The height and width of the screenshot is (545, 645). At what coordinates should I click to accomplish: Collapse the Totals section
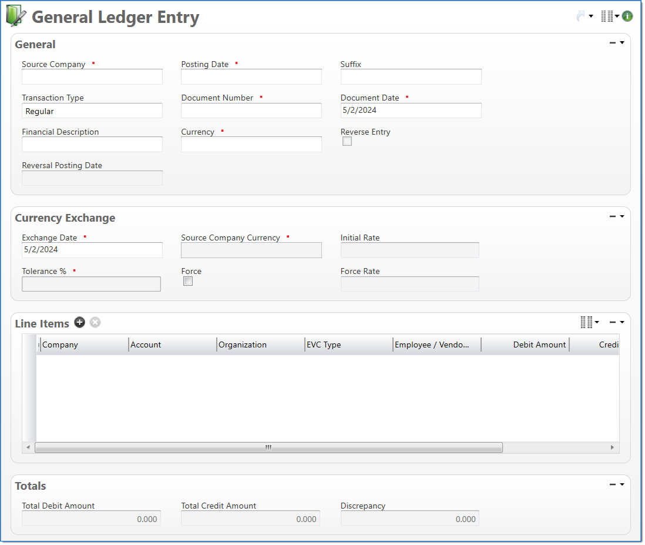pyautogui.click(x=613, y=484)
